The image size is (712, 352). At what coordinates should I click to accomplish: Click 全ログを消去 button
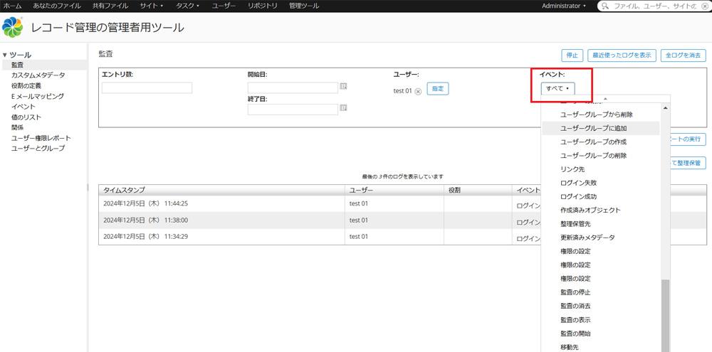[x=684, y=55]
